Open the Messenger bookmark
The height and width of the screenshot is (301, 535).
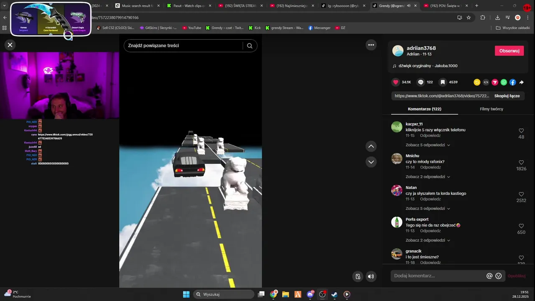click(x=319, y=28)
